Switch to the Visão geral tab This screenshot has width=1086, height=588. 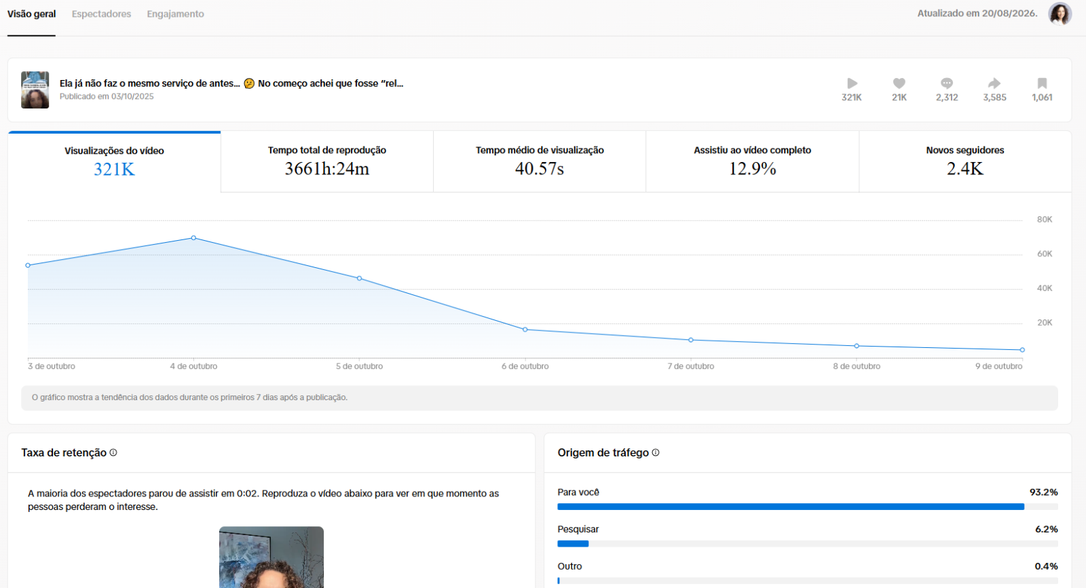(31, 14)
